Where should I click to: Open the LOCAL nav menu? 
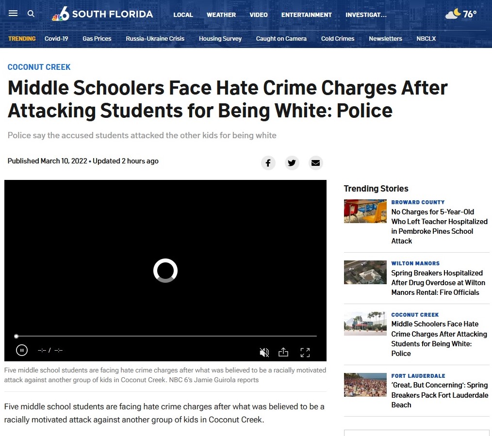pyautogui.click(x=183, y=15)
